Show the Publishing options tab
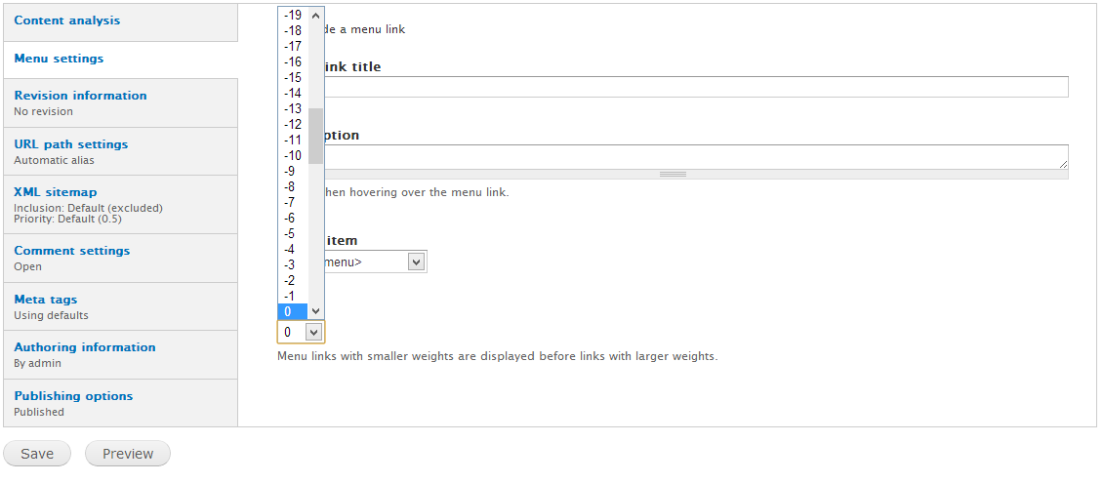The height and width of the screenshot is (483, 1104). [x=73, y=396]
